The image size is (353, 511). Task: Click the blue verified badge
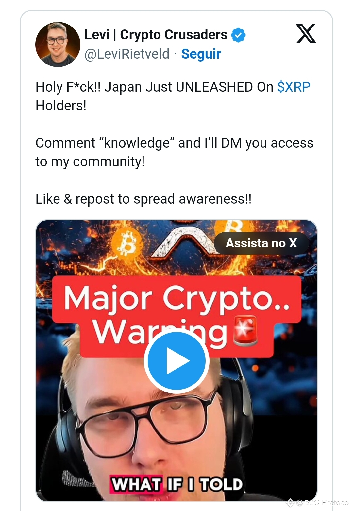[x=238, y=35]
